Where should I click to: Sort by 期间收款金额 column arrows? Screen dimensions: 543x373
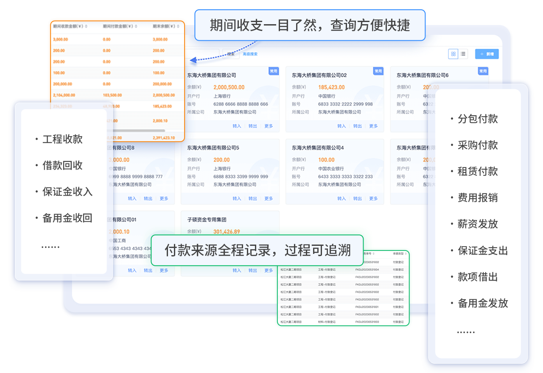[x=87, y=26]
